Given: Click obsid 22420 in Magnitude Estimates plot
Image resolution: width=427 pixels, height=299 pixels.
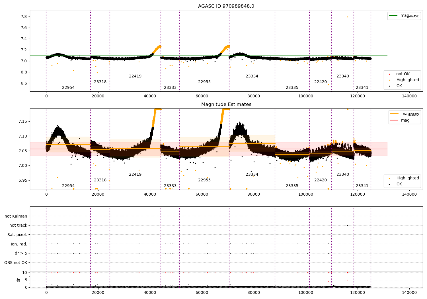Looking at the screenshot, I should [321, 180].
